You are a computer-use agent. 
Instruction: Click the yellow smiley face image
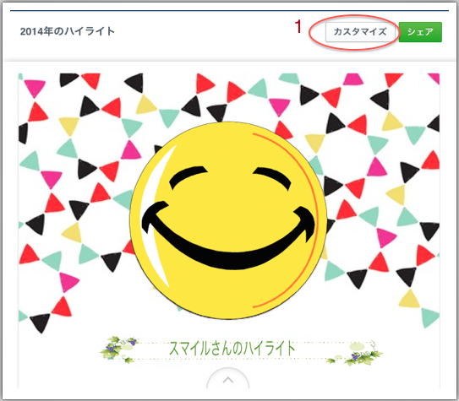point(228,220)
